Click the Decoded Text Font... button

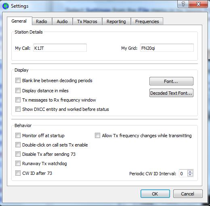coord(171,93)
